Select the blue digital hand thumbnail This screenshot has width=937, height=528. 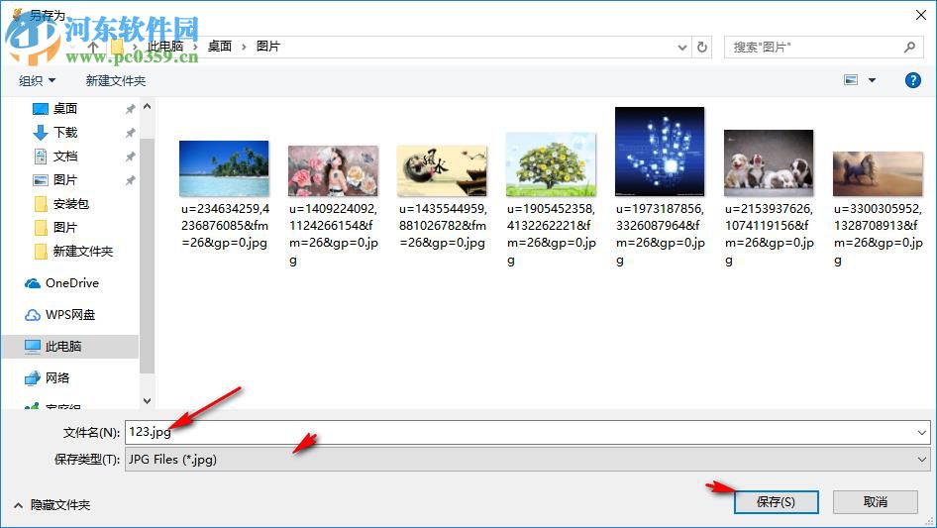[x=660, y=152]
